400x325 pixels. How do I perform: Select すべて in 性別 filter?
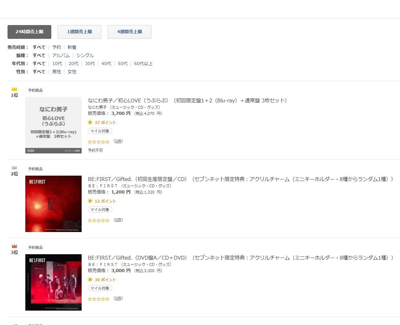(39, 72)
